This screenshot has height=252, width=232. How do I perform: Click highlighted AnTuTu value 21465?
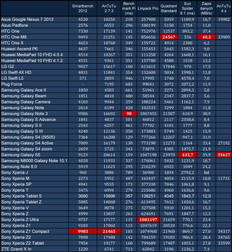109,232
